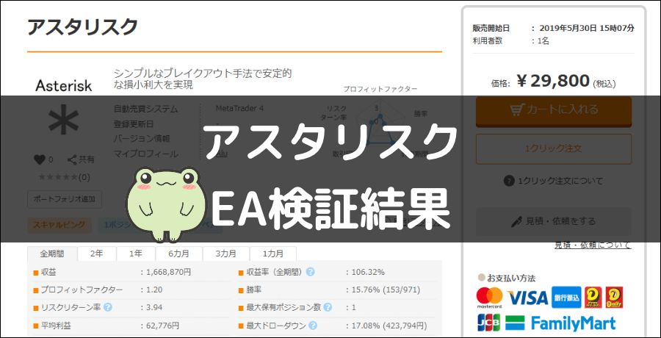Image resolution: width=661 pixels, height=338 pixels.
Task: Click help icon beside 最大保有ポジション数
Action: (328, 307)
